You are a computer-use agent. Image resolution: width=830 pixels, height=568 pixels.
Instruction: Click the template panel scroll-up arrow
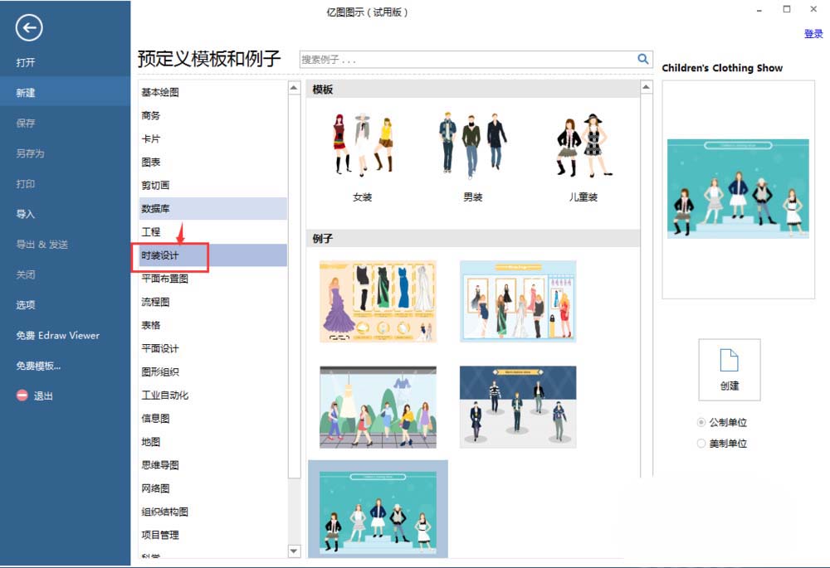(x=646, y=85)
